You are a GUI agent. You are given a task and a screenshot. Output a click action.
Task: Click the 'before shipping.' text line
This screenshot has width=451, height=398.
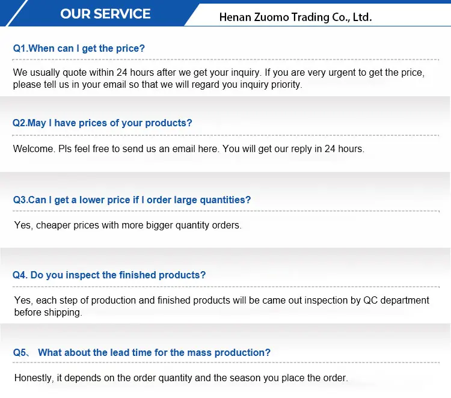coord(48,313)
